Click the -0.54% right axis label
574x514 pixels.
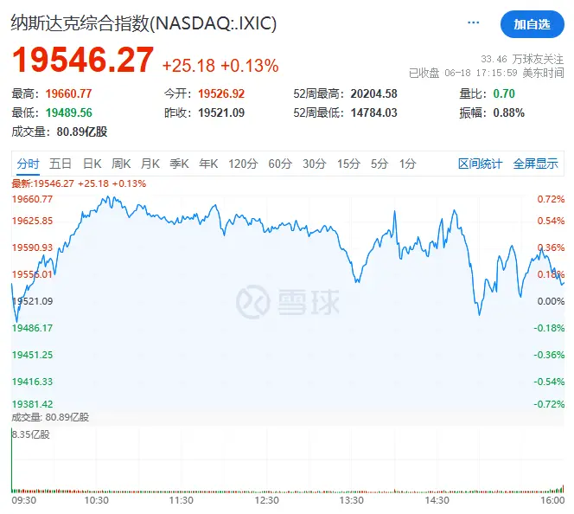pyautogui.click(x=549, y=382)
